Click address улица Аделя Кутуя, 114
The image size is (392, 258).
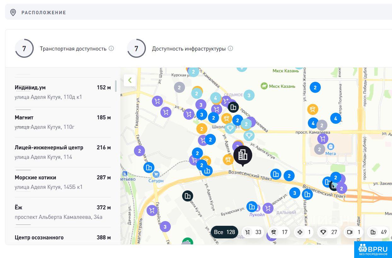[43, 157]
